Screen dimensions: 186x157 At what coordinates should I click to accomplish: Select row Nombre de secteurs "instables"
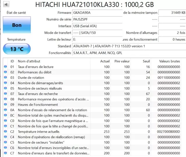click(92, 142)
